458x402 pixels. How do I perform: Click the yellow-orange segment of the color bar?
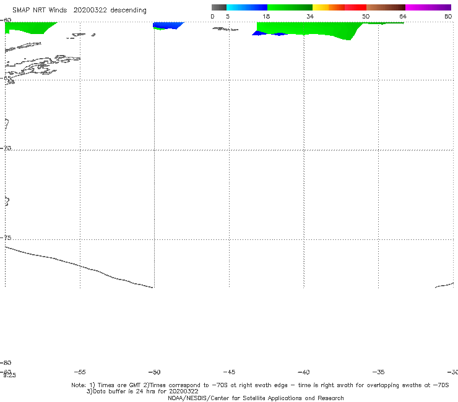[329, 7]
